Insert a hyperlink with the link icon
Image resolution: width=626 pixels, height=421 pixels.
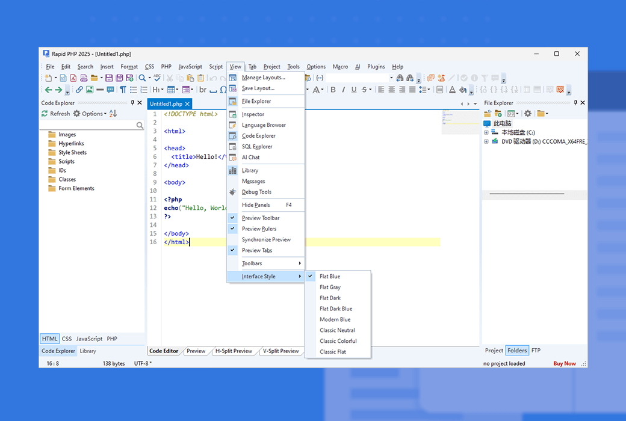(79, 90)
